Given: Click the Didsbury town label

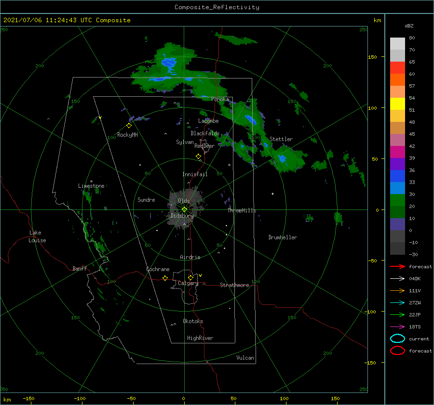Looking at the screenshot, I should point(182,216).
